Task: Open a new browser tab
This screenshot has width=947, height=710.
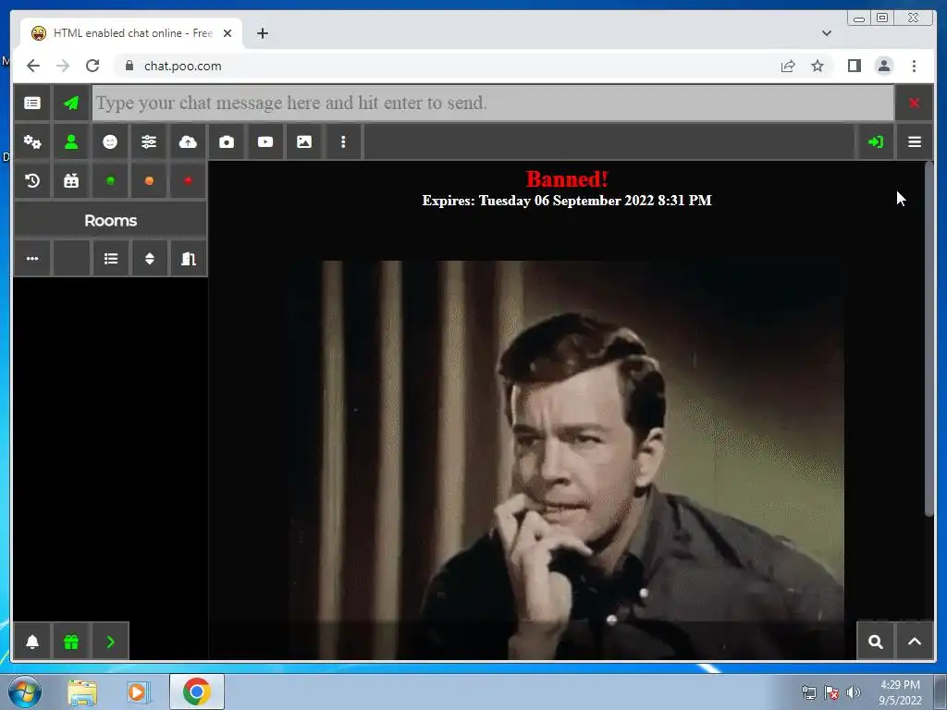Action: point(262,33)
